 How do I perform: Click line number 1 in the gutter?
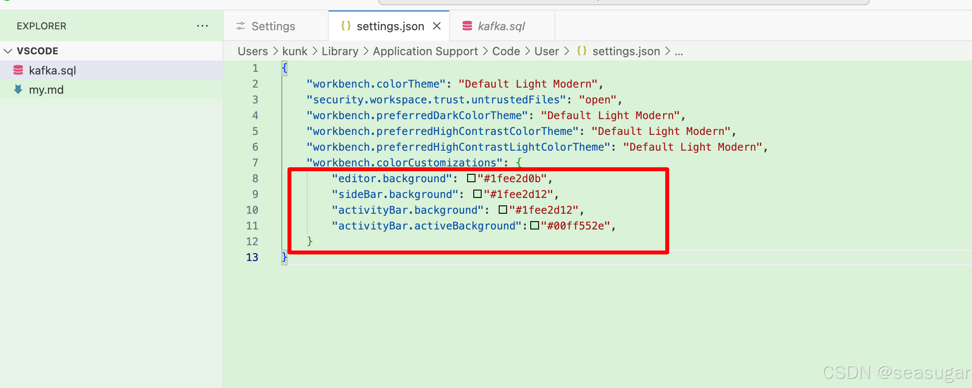[x=255, y=68]
